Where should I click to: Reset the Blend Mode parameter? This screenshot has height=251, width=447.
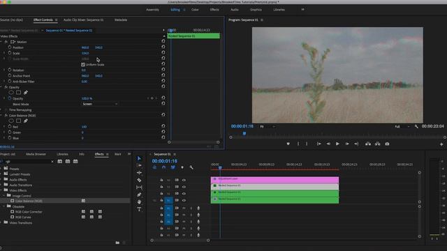(x=163, y=104)
